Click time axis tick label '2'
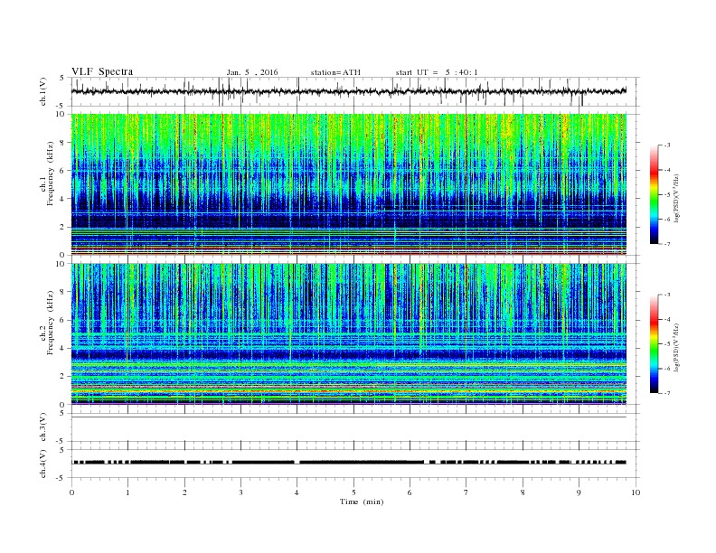This screenshot has height=553, width=716. pos(184,492)
